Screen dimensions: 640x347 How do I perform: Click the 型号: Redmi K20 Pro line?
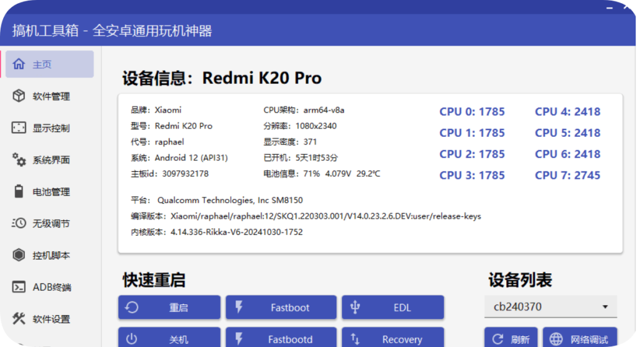[x=171, y=126]
